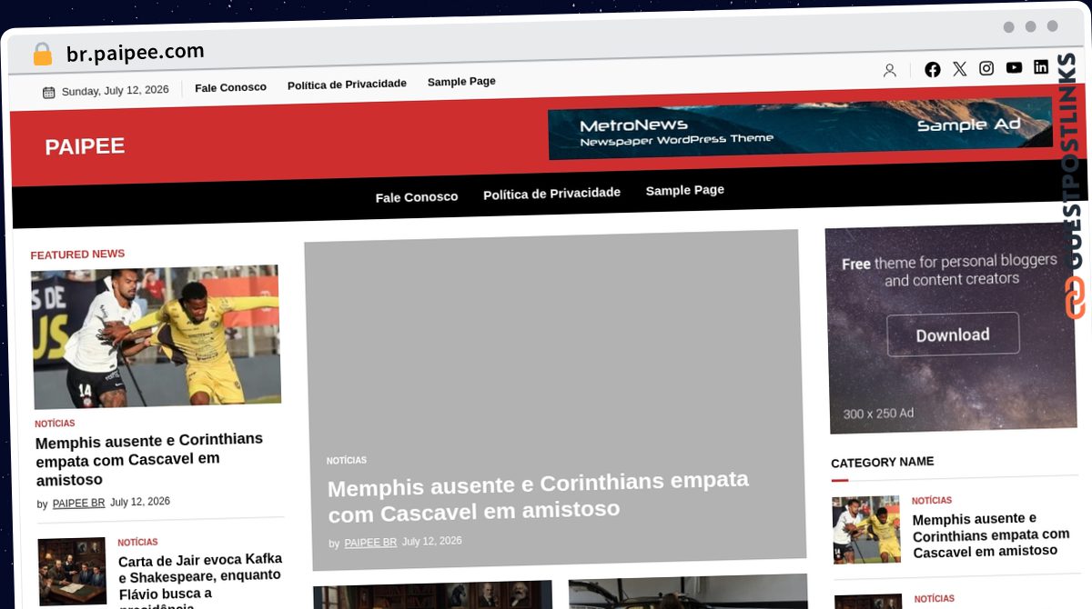The height and width of the screenshot is (609, 1092).
Task: Open featured soccer match photo
Action: 156,336
